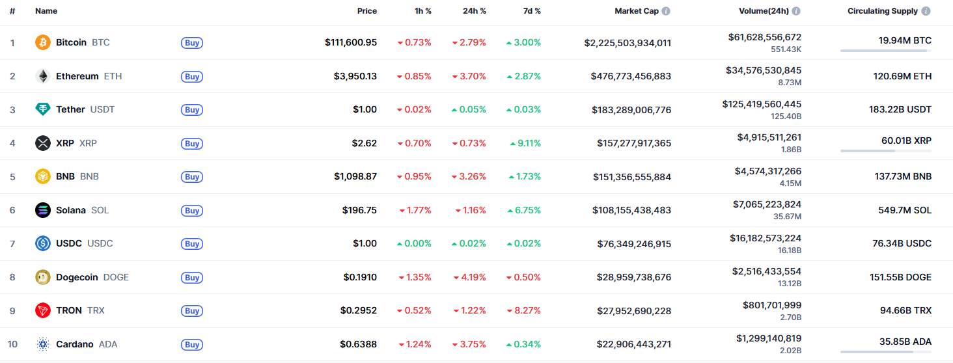Click the BNB logo icon
Viewport: 953px width, 363px height.
[x=42, y=176]
